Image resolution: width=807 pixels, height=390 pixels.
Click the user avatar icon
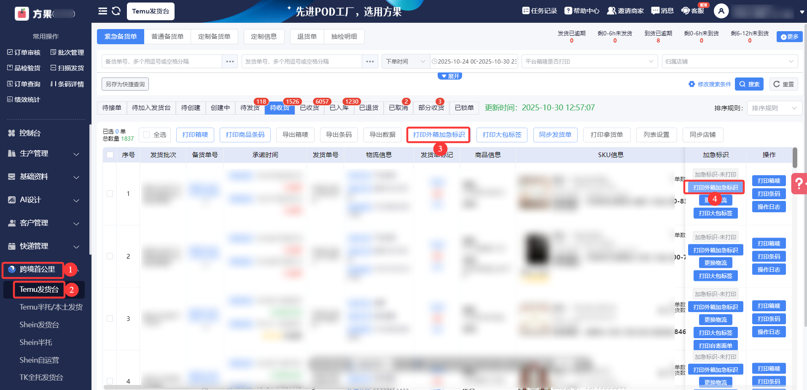pyautogui.click(x=721, y=11)
